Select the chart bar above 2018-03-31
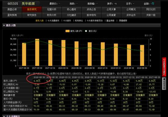 (x=63, y=53)
